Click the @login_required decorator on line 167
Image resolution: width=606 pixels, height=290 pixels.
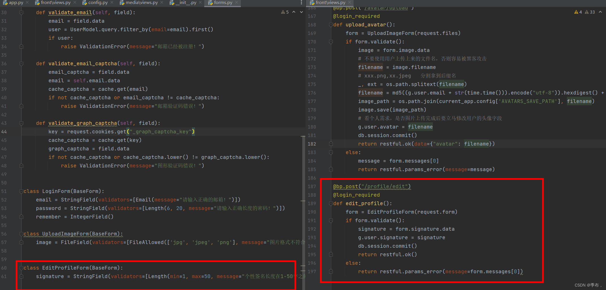click(356, 16)
